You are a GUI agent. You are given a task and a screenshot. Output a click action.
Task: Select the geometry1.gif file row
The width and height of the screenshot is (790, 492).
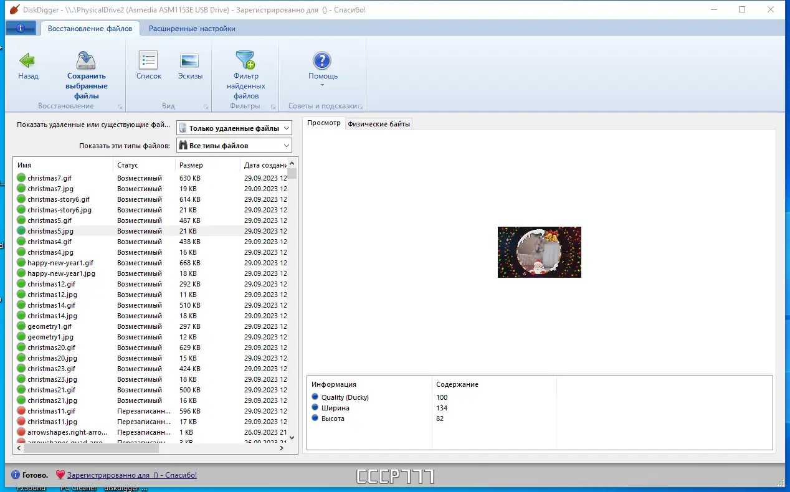point(150,326)
